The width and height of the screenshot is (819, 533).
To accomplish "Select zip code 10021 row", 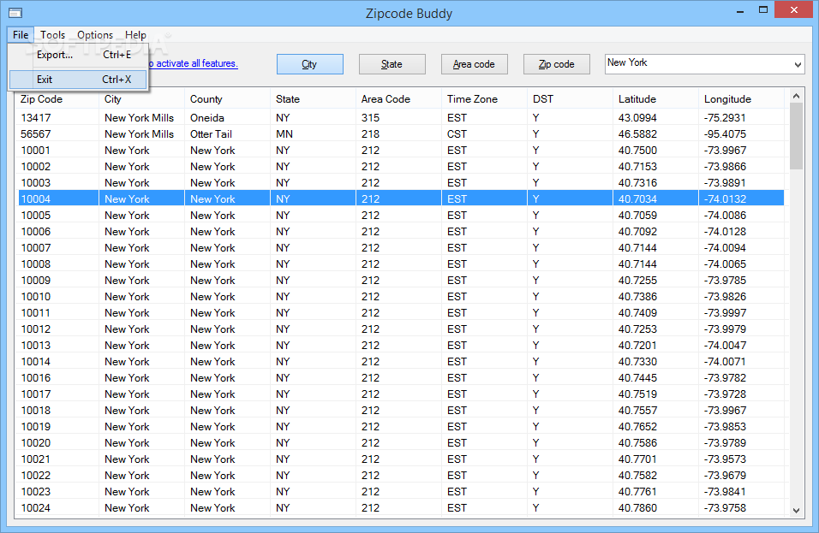I will 401,459.
